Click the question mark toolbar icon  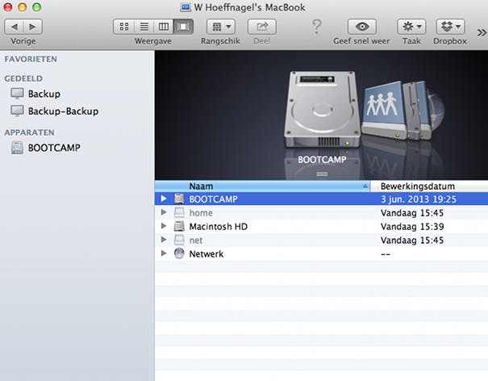316,27
